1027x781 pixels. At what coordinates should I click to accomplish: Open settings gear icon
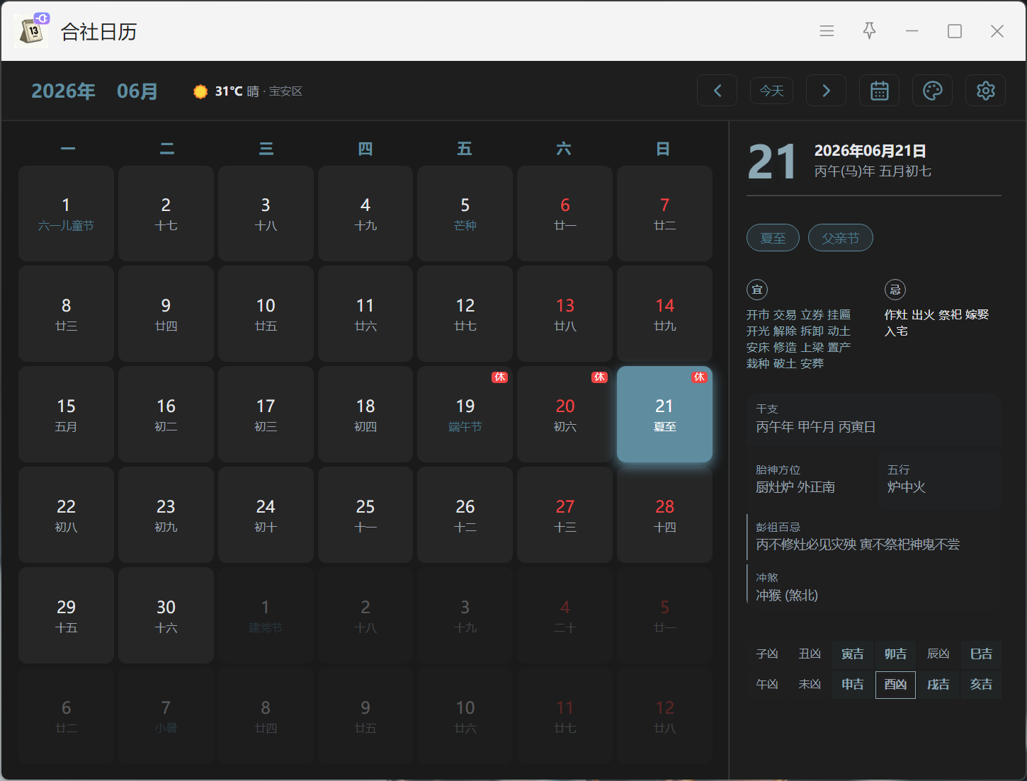pyautogui.click(x=986, y=91)
